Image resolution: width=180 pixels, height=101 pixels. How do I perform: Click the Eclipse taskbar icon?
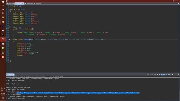click(3, 39)
